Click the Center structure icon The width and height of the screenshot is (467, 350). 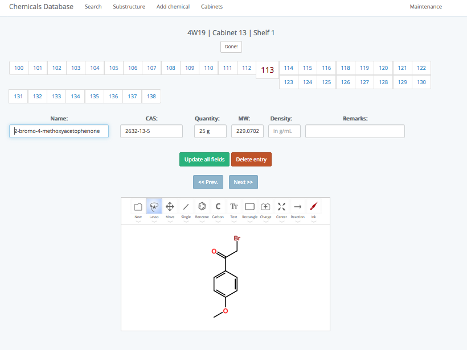click(281, 207)
